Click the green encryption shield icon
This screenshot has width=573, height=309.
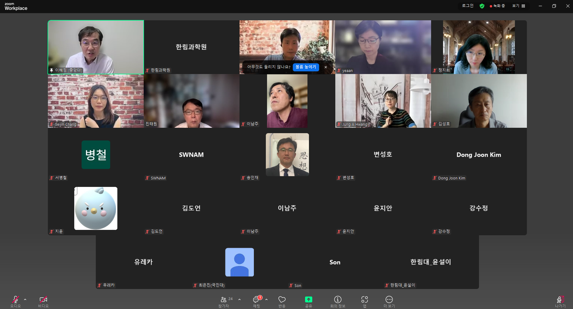(482, 6)
